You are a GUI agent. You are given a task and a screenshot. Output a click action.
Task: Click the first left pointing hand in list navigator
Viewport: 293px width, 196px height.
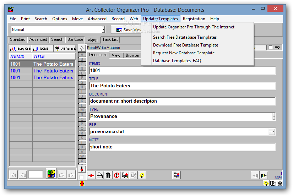tap(13, 175)
